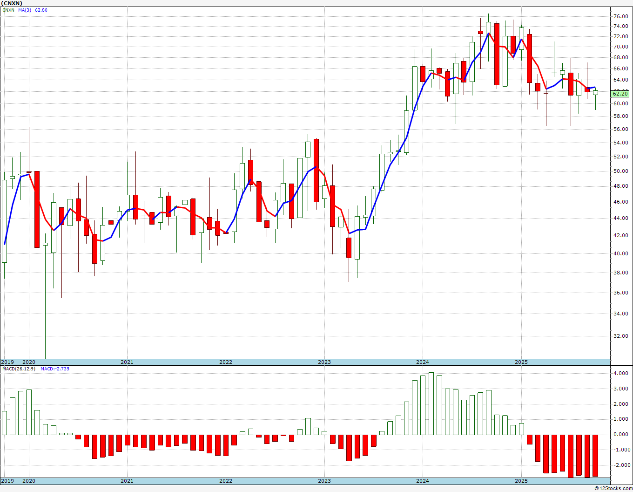Click the "3.000" MACD axis label
633x492 pixels.
point(621,389)
